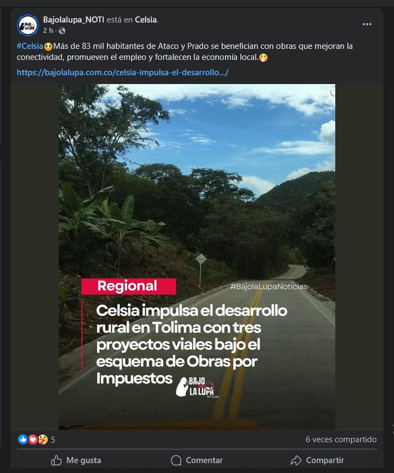394x473 pixels.
Task: Click the red heart reaction icon
Action: click(x=33, y=439)
